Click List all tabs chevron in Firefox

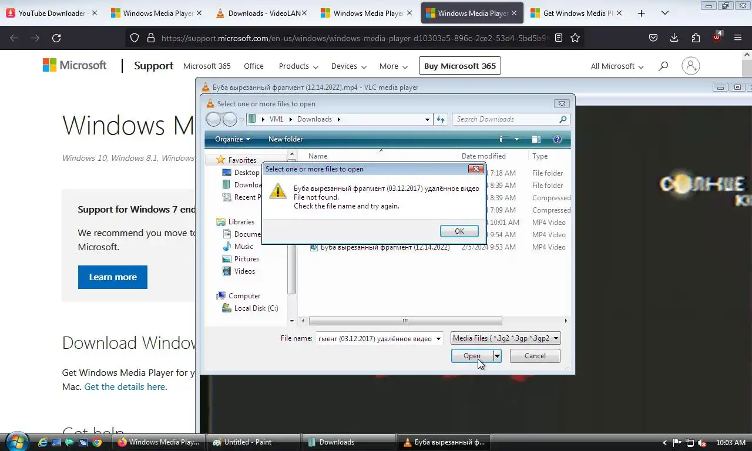click(665, 13)
